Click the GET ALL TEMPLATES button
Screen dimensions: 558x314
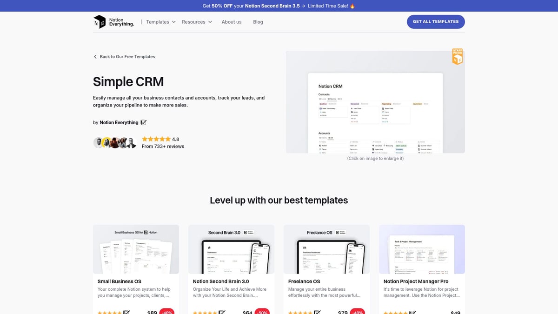[435, 21]
